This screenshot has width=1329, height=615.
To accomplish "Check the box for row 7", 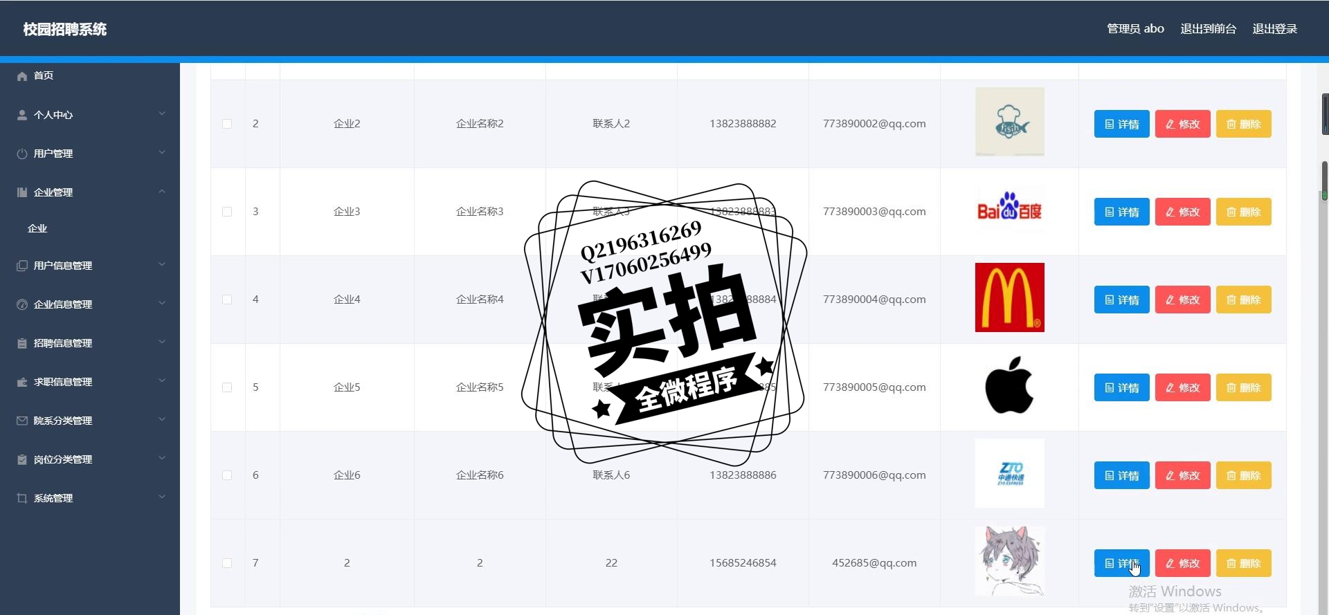I will tap(227, 563).
